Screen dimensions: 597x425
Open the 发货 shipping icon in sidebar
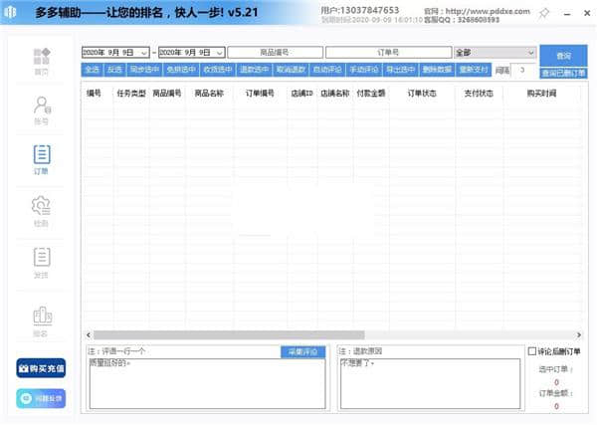point(41,262)
